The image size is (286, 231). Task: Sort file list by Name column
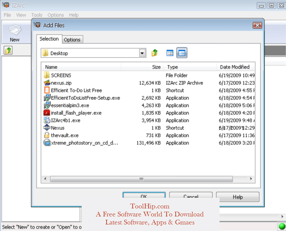(x=81, y=67)
